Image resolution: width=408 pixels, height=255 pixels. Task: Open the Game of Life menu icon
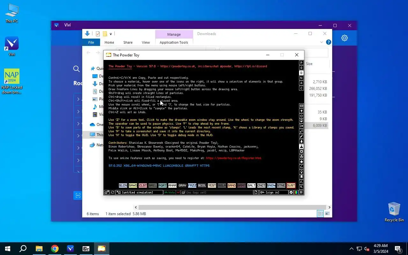click(301, 167)
